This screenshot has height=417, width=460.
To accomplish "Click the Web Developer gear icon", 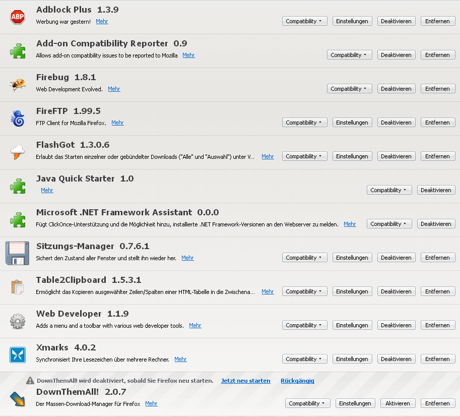I will point(18,321).
